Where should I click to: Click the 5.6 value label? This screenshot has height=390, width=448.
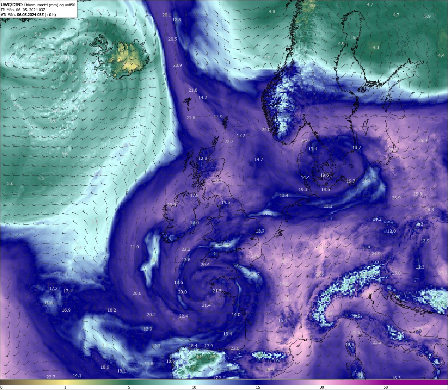click(10, 184)
